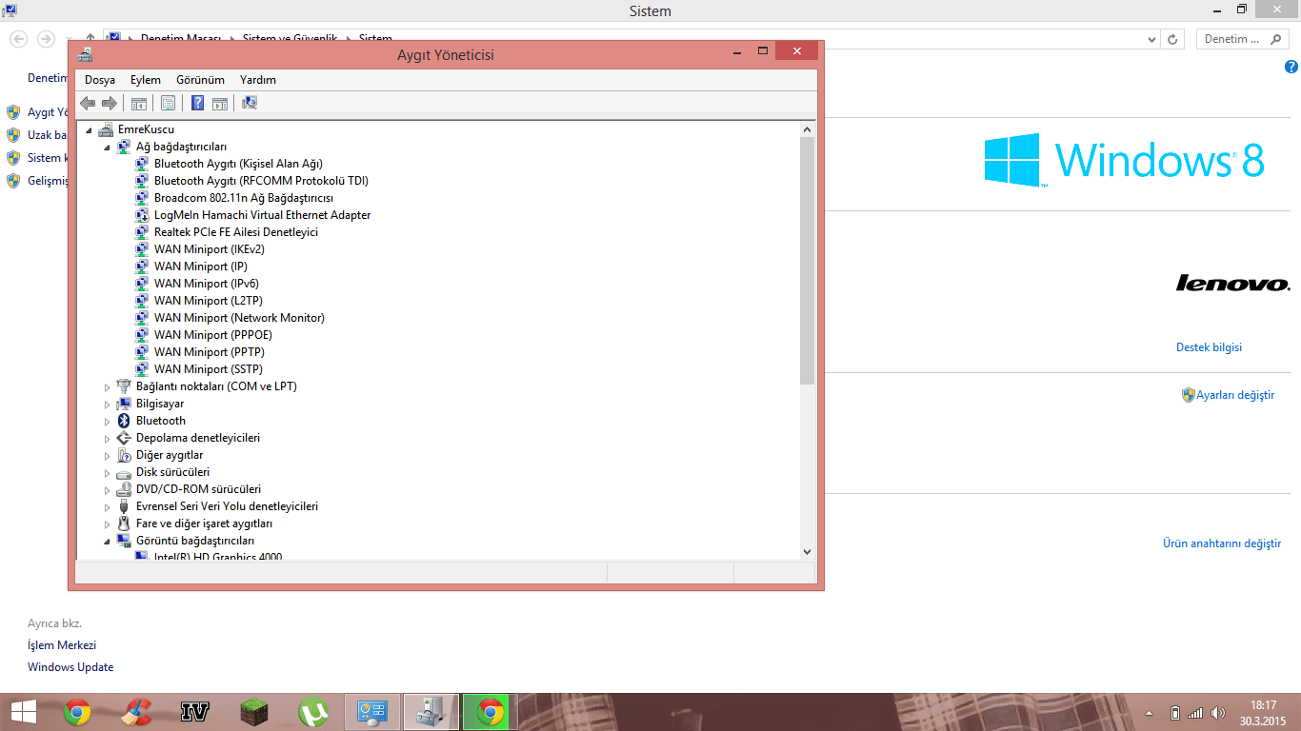Select Bluetooth Aygıtı (RFCOMM Protokolü TDI)

(x=261, y=181)
